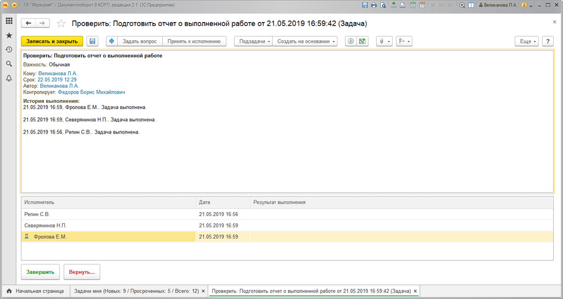Click Дата column header
This screenshot has height=299, width=563.
tap(223, 202)
